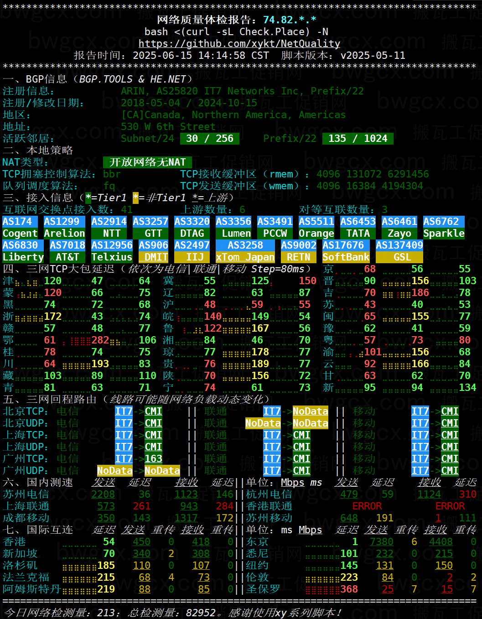Click the AS3356 Lumen badge
The height and width of the screenshot is (619, 482).
click(233, 228)
